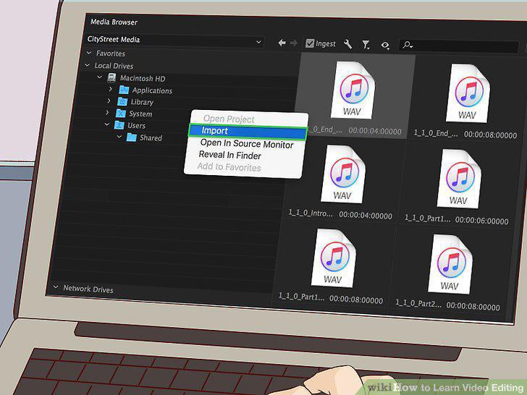The width and height of the screenshot is (527, 395).
Task: Collapse the Network Drives section
Action: point(56,287)
